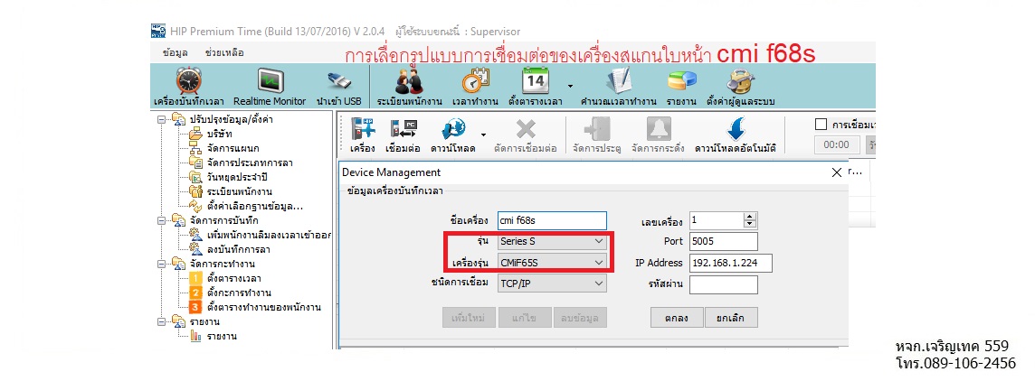Open ชนิดการเชื่อม TCP/IP dropdown

[x=552, y=283]
